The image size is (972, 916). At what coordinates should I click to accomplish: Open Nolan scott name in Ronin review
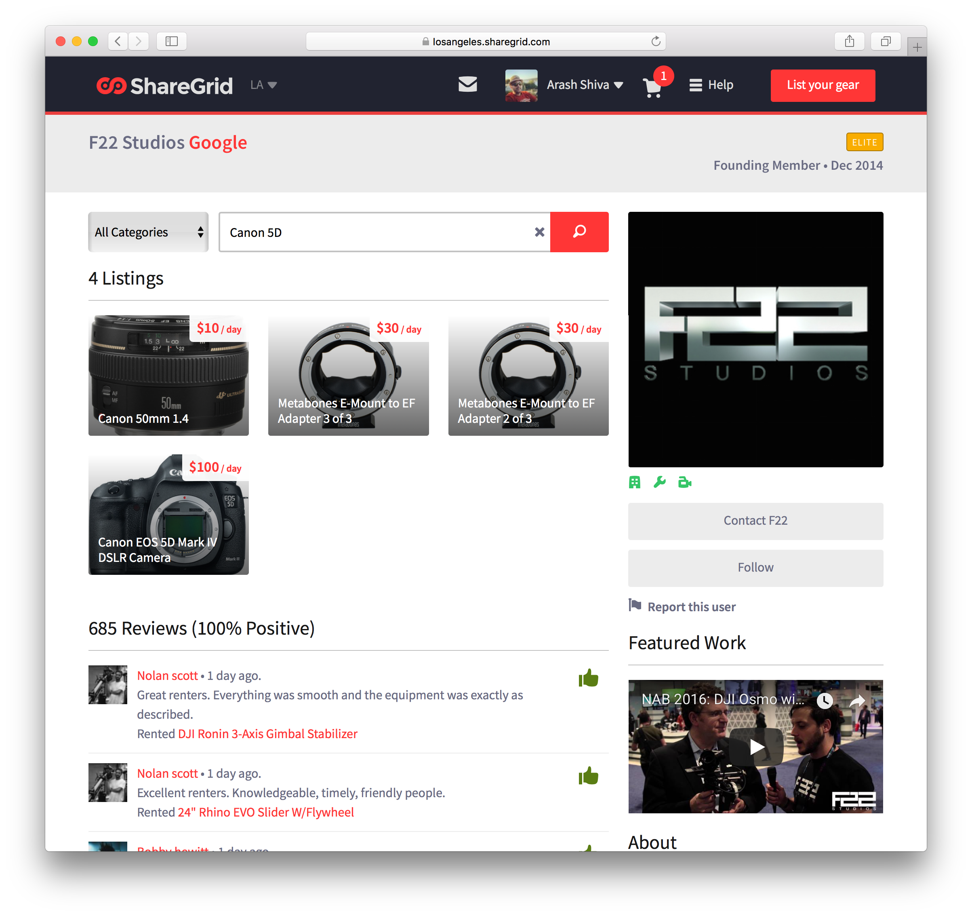tap(167, 676)
